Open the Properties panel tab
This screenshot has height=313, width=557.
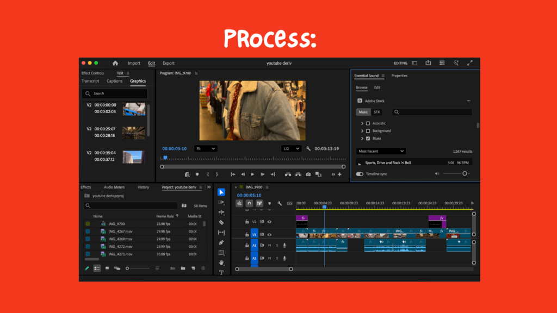coord(399,76)
